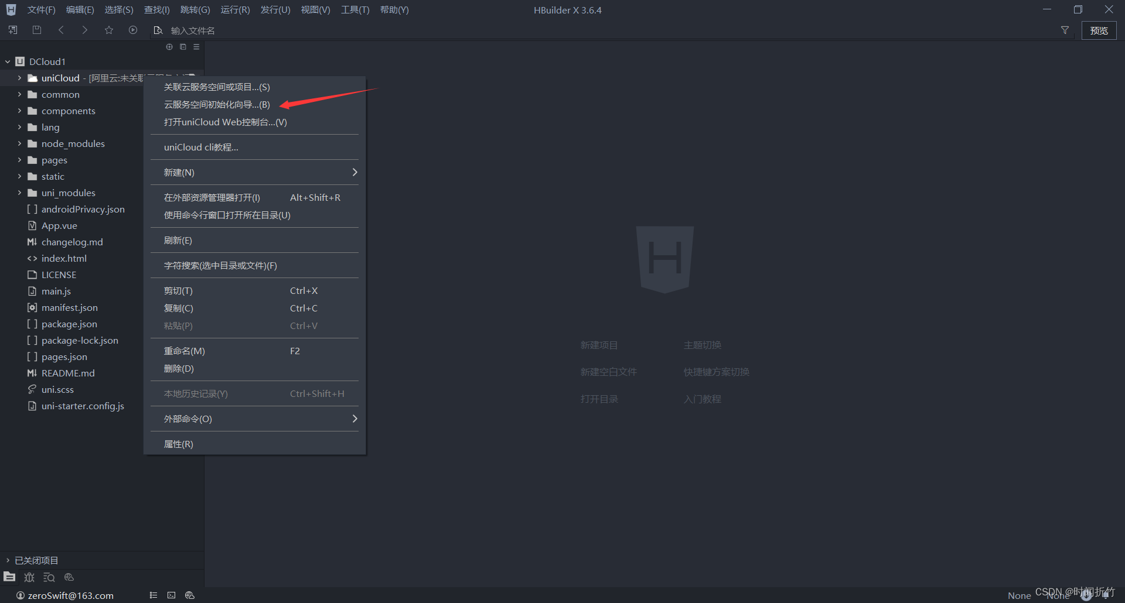Expand the components folder
The image size is (1125, 603).
click(19, 111)
